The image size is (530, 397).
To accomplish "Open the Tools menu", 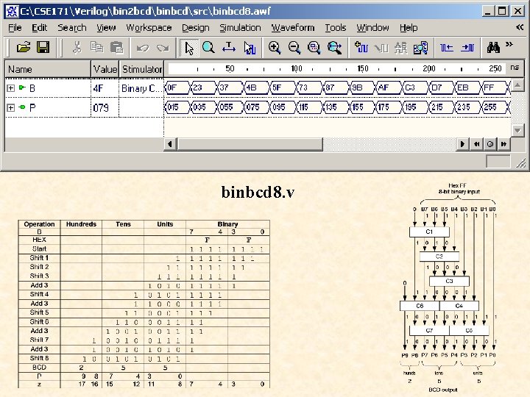I will 336,28.
